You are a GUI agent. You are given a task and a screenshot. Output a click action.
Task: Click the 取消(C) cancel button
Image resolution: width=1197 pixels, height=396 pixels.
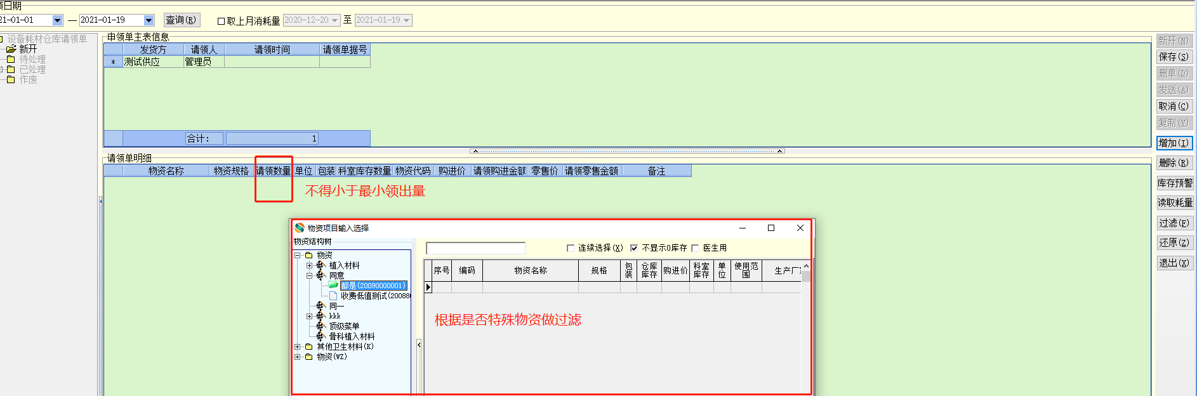[x=1174, y=106]
